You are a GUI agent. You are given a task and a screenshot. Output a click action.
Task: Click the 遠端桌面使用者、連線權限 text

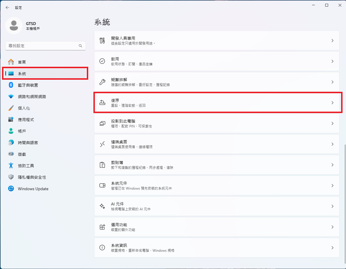coord(132,147)
